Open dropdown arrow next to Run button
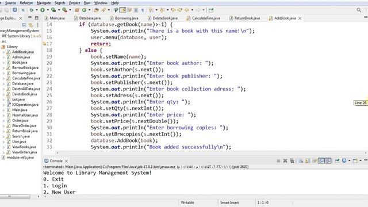Image resolution: width=368 pixels, height=207 pixels. 48,10
